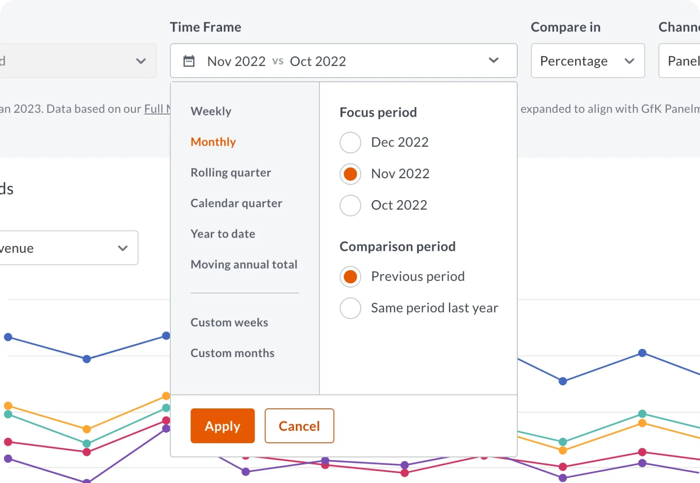Switch to Weekly time frame
The width and height of the screenshot is (700, 483).
211,111
